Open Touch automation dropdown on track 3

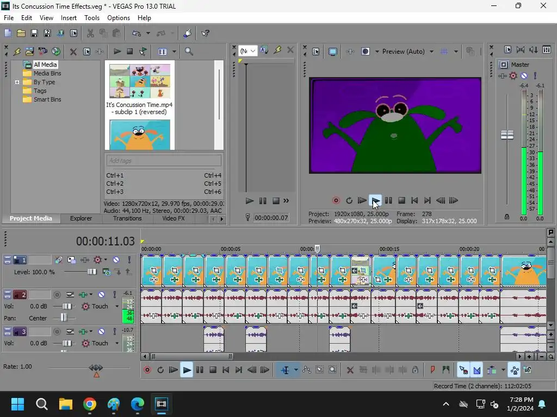click(x=117, y=343)
